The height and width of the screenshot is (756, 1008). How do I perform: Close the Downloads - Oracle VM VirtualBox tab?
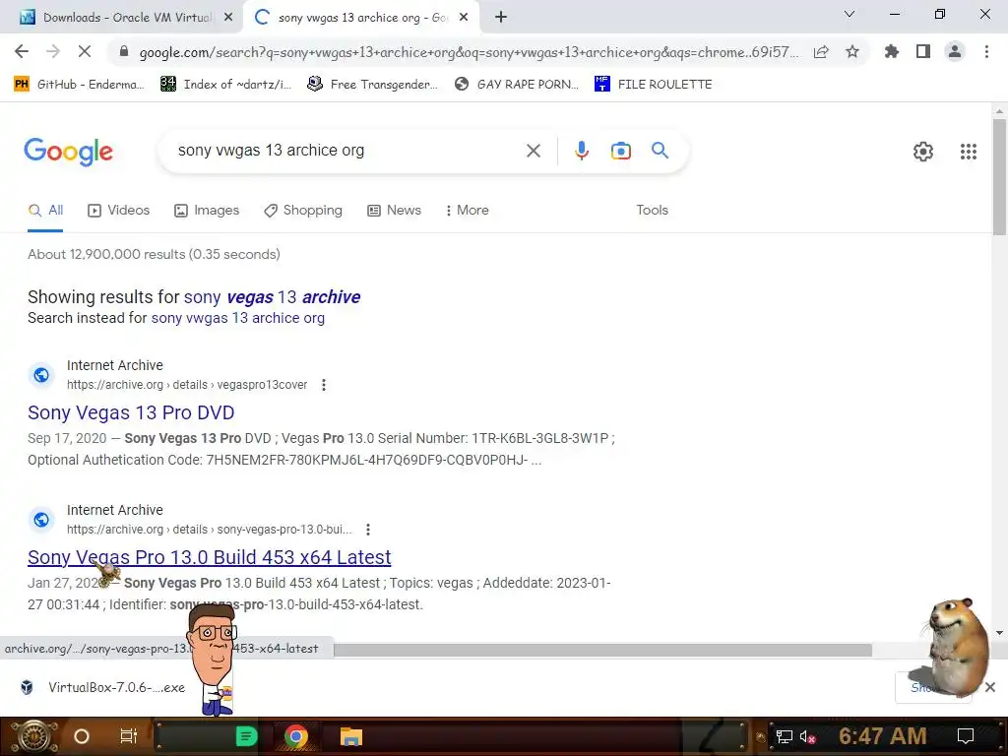[x=227, y=18]
